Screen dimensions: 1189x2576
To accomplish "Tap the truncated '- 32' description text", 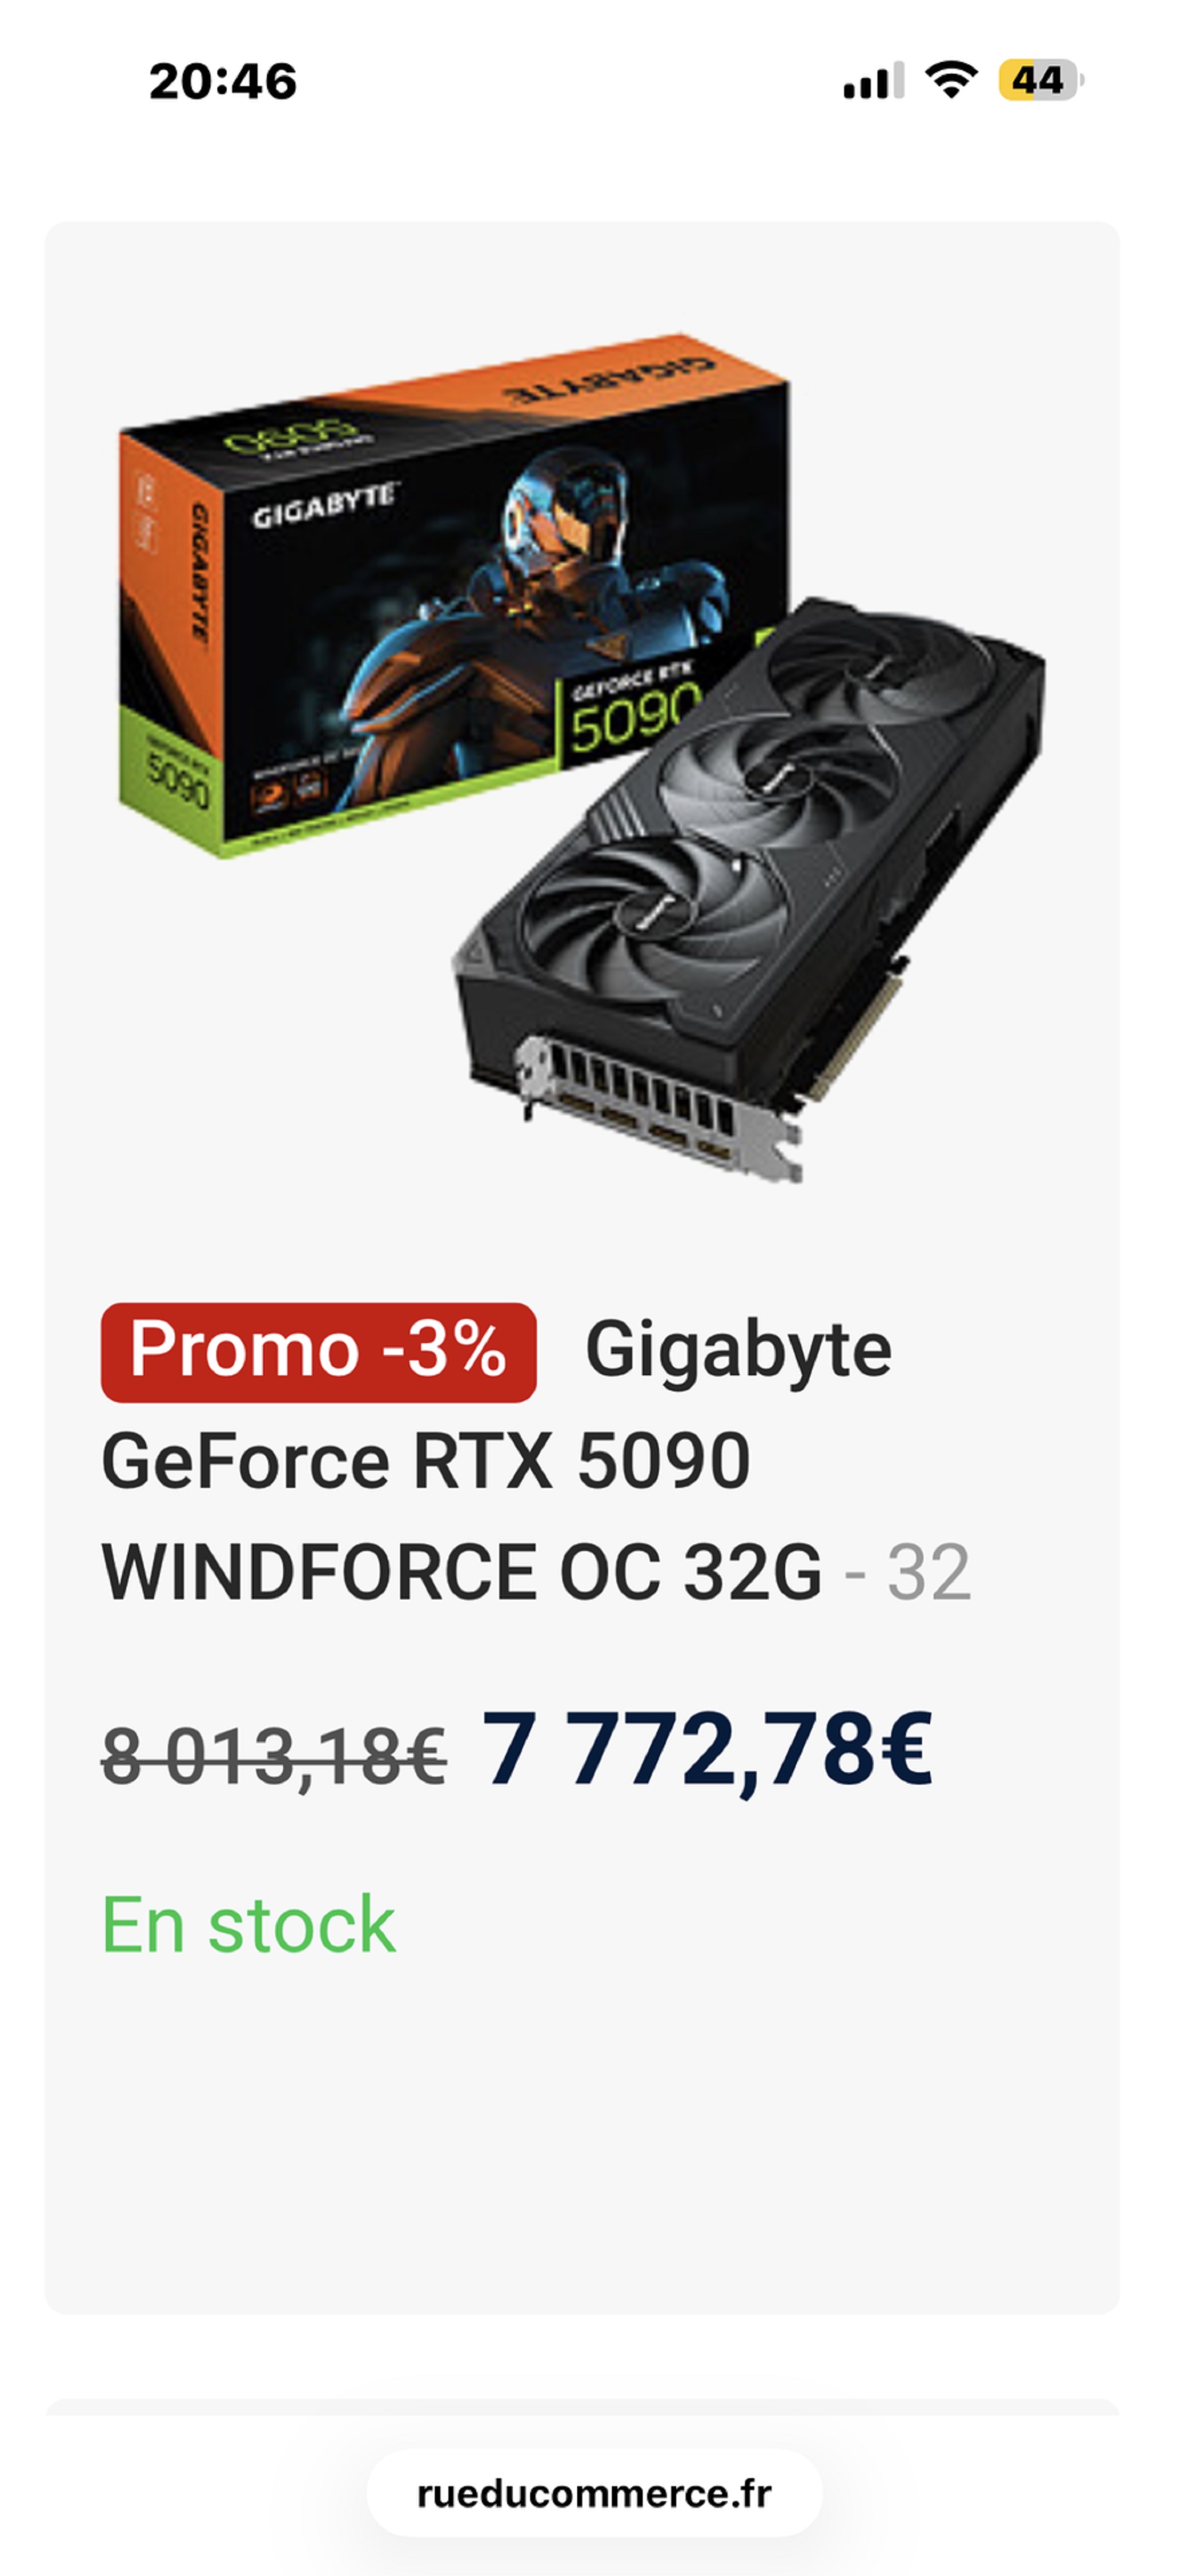I will tap(908, 1572).
